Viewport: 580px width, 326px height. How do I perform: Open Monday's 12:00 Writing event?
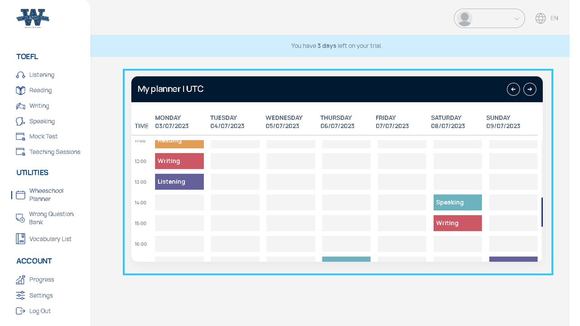[179, 161]
